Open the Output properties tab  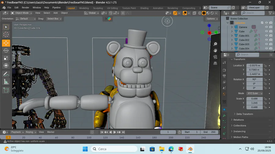pos(224,76)
